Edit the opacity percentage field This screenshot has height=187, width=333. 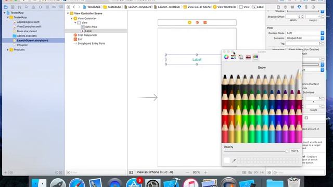295,151
